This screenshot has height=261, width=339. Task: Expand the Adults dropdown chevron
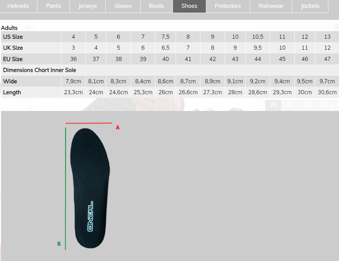coord(29,27)
